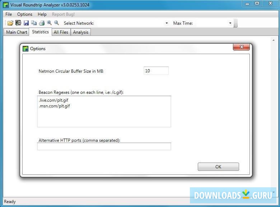Click the Visual Roundtrip Analyzer title bar icon
Viewport: 280px width, 207px height.
pyautogui.click(x=6, y=5)
